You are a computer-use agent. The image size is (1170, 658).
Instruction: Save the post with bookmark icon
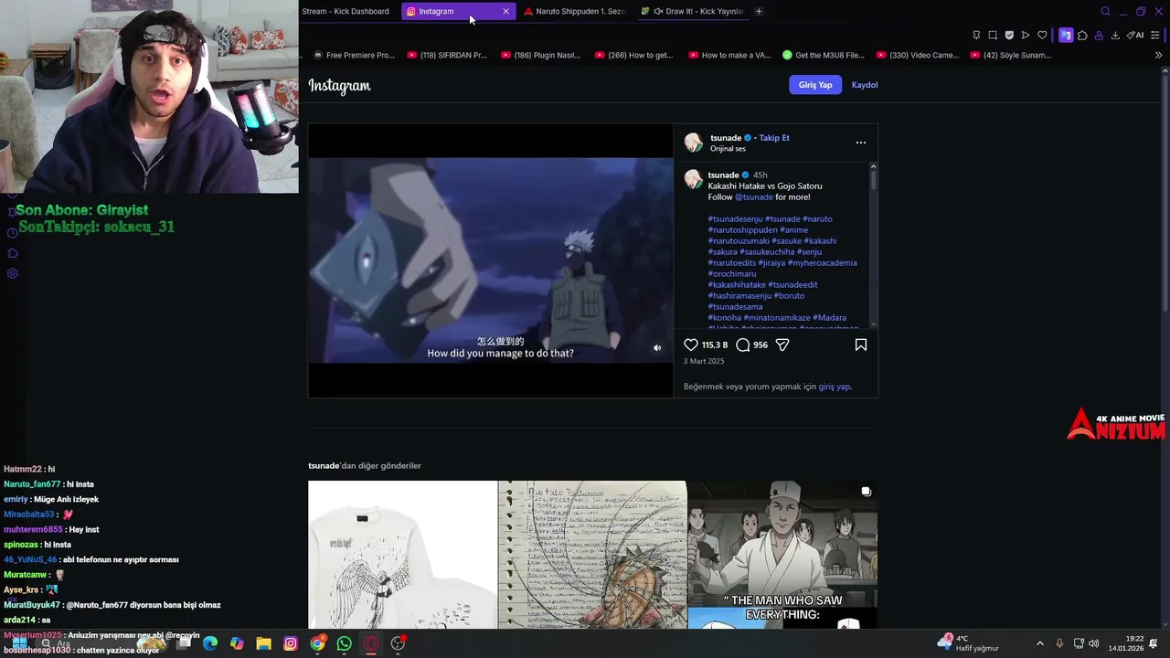[860, 345]
